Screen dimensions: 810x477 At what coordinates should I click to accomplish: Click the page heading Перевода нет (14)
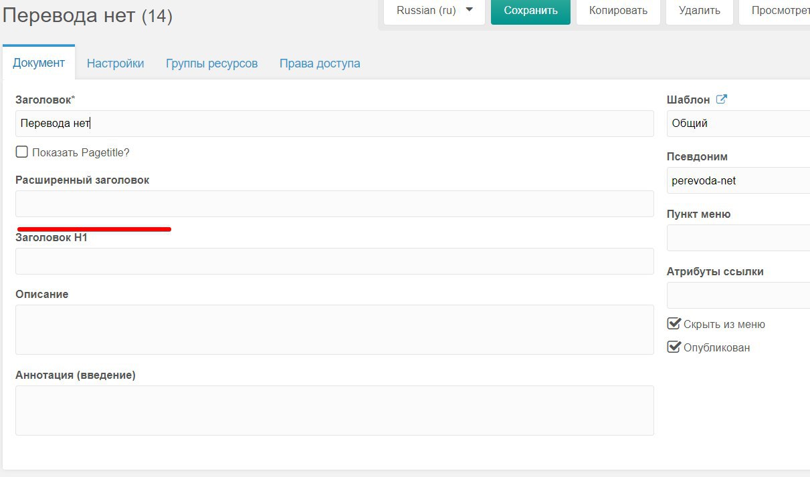(88, 15)
